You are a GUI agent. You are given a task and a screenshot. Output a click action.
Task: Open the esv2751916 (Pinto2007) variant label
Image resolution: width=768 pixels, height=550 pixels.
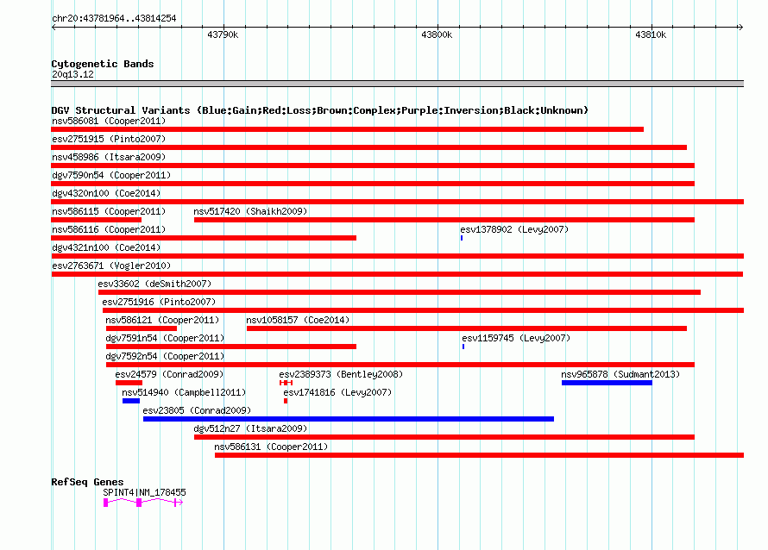(x=159, y=302)
